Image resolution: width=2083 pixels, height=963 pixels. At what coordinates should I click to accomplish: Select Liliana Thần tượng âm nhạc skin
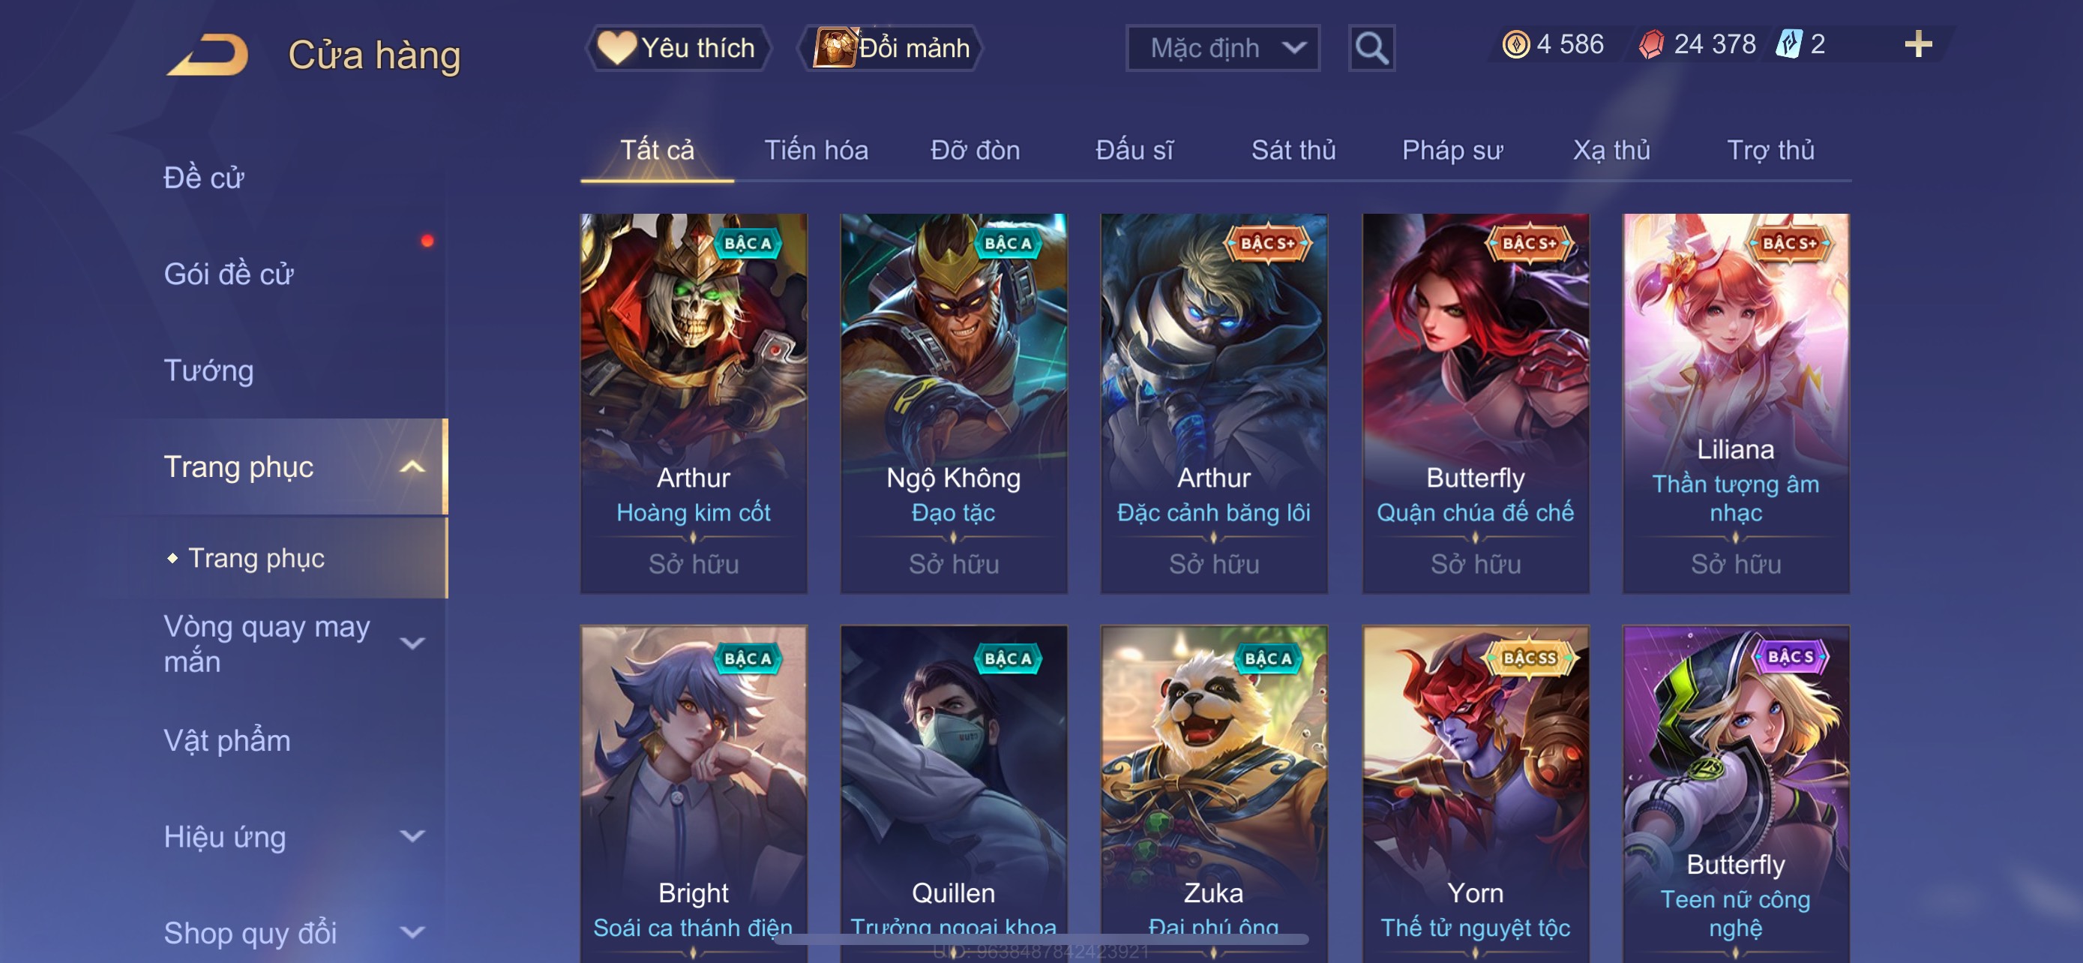coord(1734,403)
